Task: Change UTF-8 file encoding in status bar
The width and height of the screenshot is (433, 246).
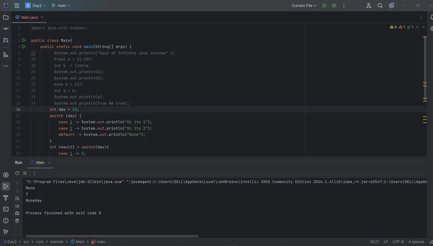Action: (x=398, y=242)
